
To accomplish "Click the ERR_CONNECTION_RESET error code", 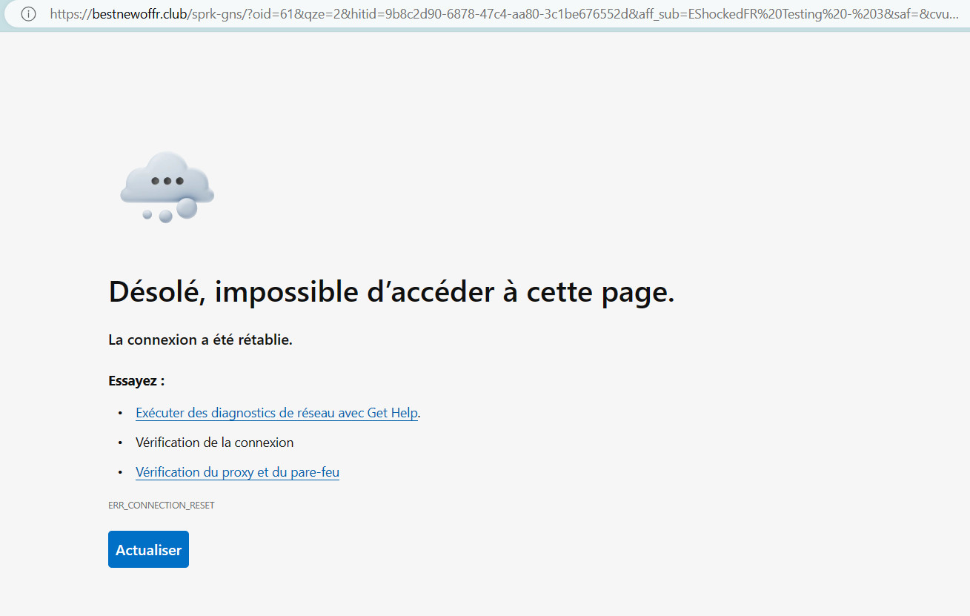I will tap(161, 505).
